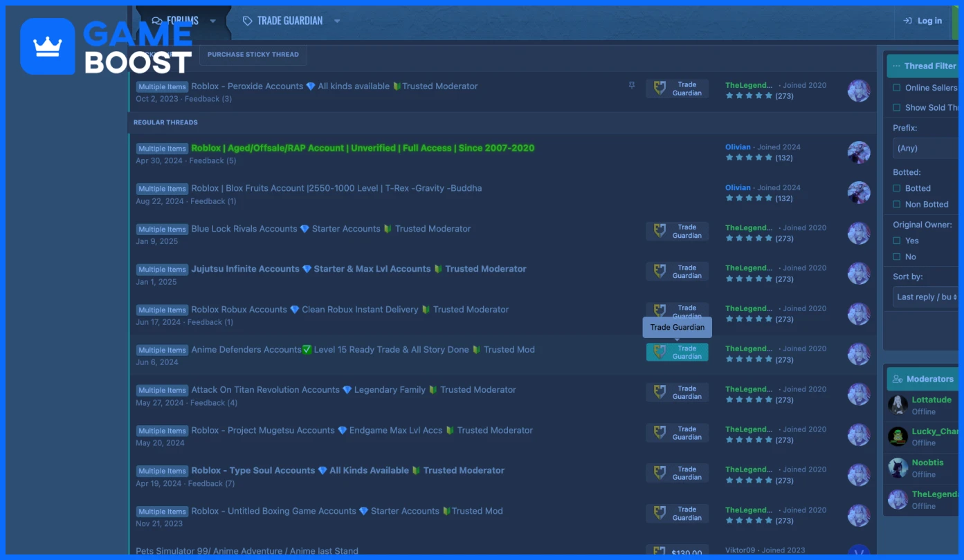
Task: Check the Non Botted filter option
Action: point(897,204)
